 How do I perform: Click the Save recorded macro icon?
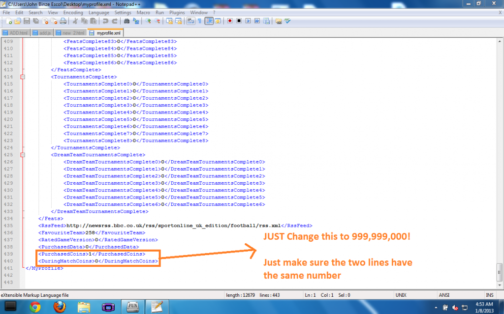click(x=266, y=21)
